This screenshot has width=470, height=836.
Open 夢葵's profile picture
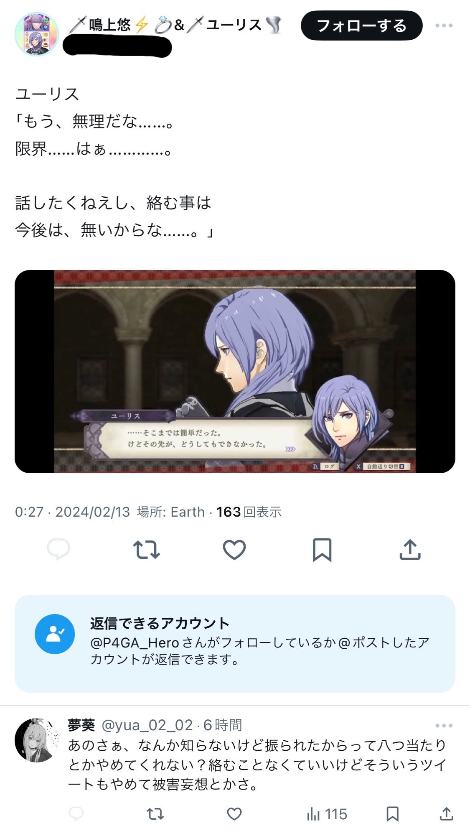(37, 740)
